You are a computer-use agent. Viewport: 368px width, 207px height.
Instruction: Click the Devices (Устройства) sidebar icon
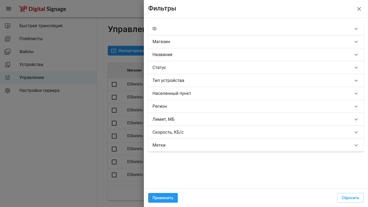click(8, 65)
